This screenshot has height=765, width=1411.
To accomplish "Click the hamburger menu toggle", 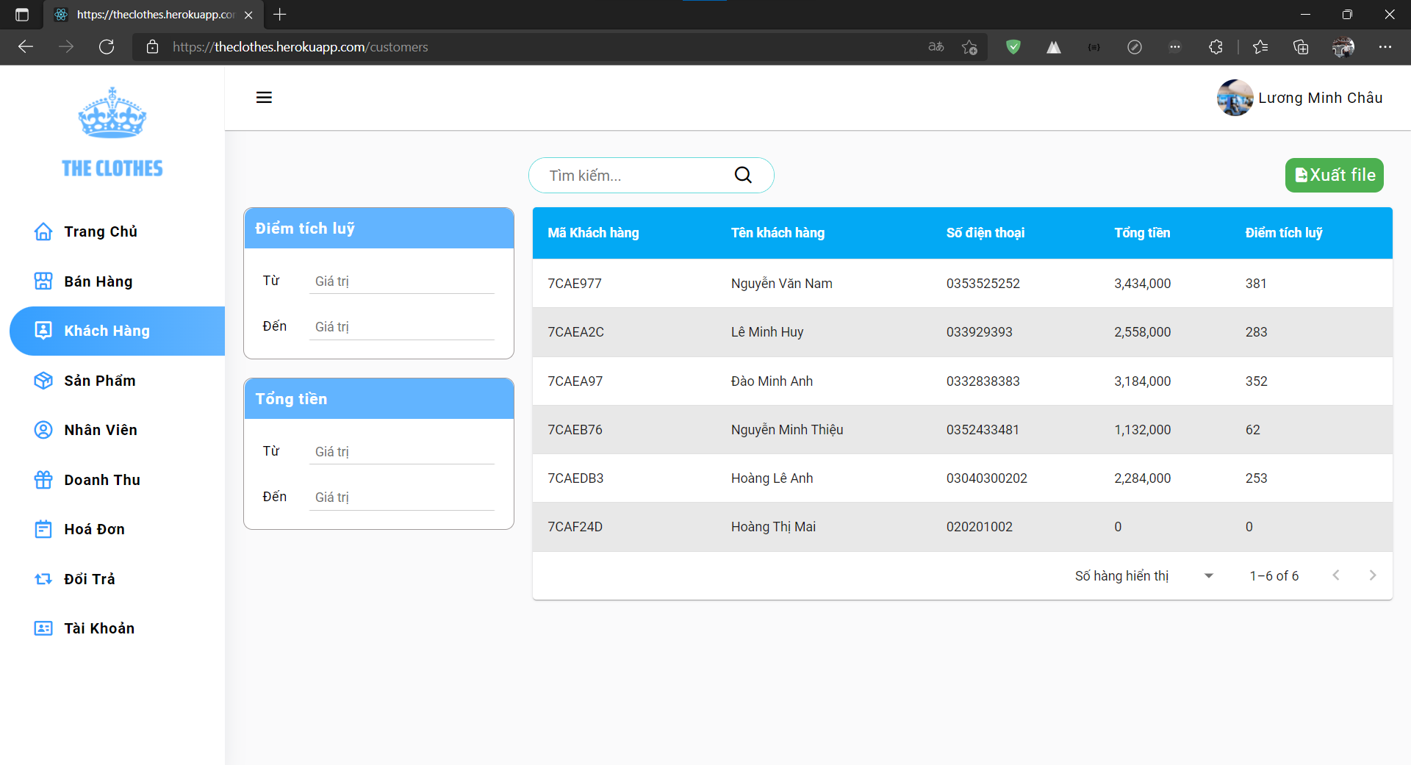I will pyautogui.click(x=264, y=97).
